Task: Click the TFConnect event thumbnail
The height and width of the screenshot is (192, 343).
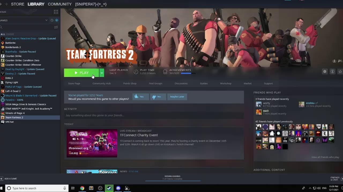Action: click(92, 143)
